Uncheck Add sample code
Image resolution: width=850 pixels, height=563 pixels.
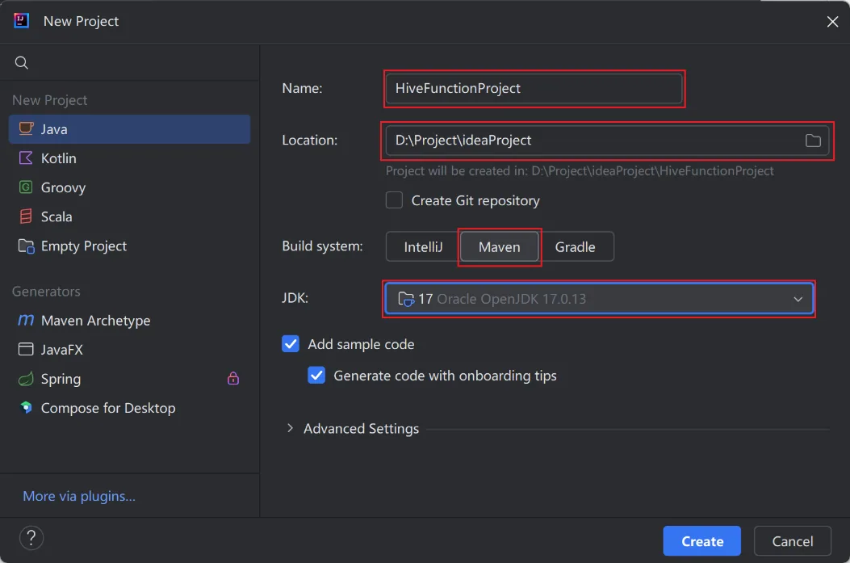[291, 344]
